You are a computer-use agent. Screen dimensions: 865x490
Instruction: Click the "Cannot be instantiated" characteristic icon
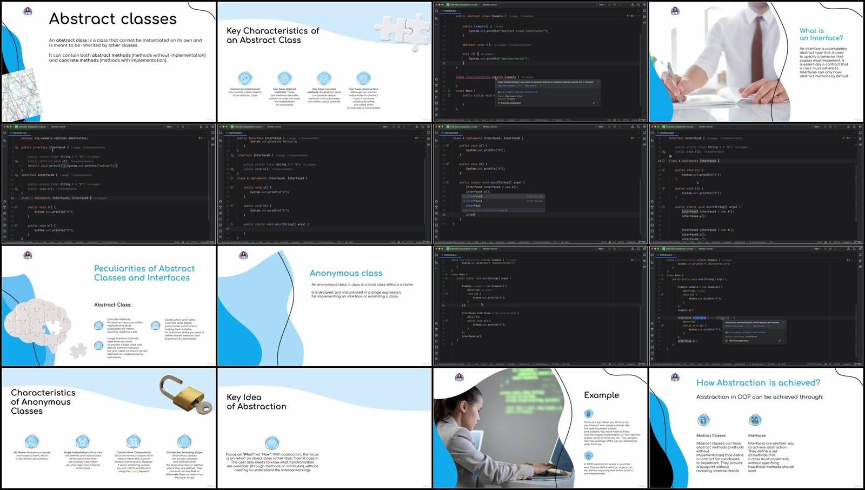tap(245, 78)
